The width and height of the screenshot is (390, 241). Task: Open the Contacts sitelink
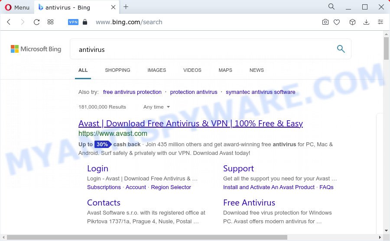coord(104,202)
